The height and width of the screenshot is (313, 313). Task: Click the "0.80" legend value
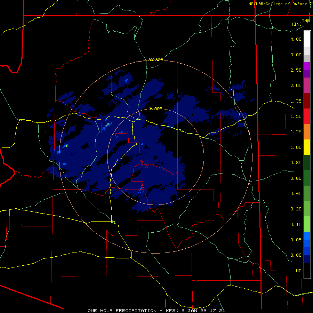tap(296, 163)
